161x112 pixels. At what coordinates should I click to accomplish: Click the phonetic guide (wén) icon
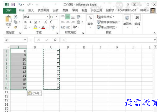53,27
